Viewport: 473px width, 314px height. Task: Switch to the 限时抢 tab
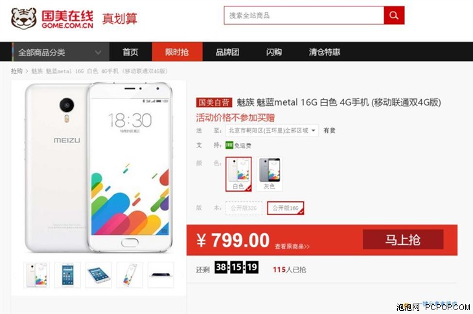(177, 52)
